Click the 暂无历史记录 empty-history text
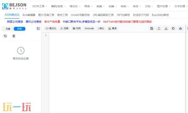 tap(21, 59)
